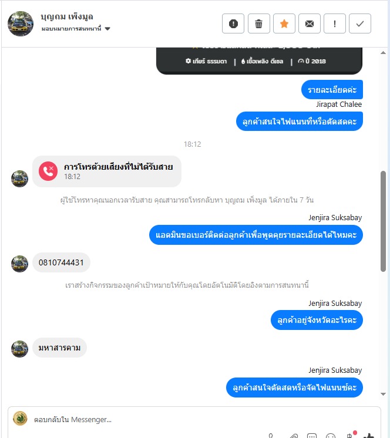Click the exclamation mark priority button
The height and width of the screenshot is (438, 390).
click(x=335, y=23)
